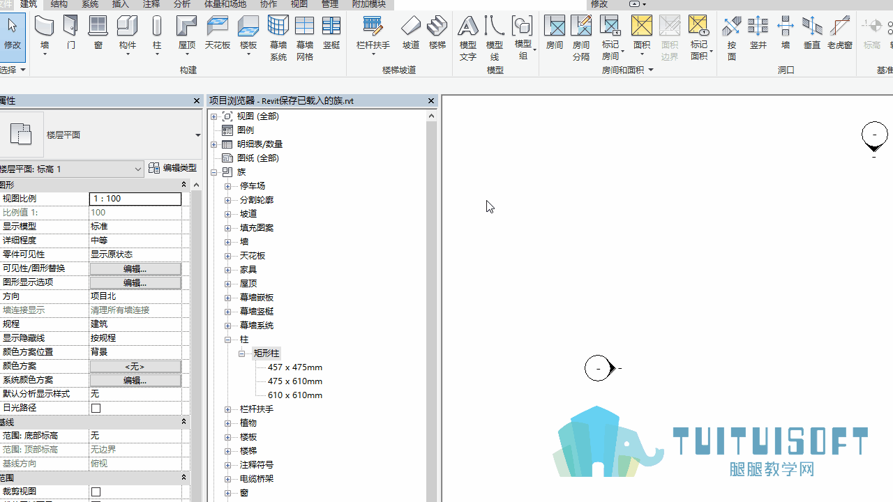
Task: Select the Tag Area (标记面积) icon
Action: [x=698, y=26]
